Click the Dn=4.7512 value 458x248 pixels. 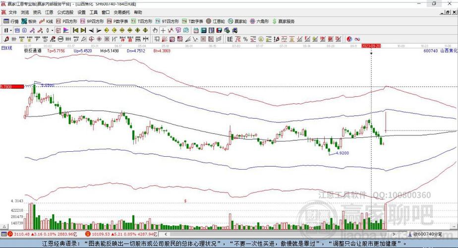[x=136, y=51]
